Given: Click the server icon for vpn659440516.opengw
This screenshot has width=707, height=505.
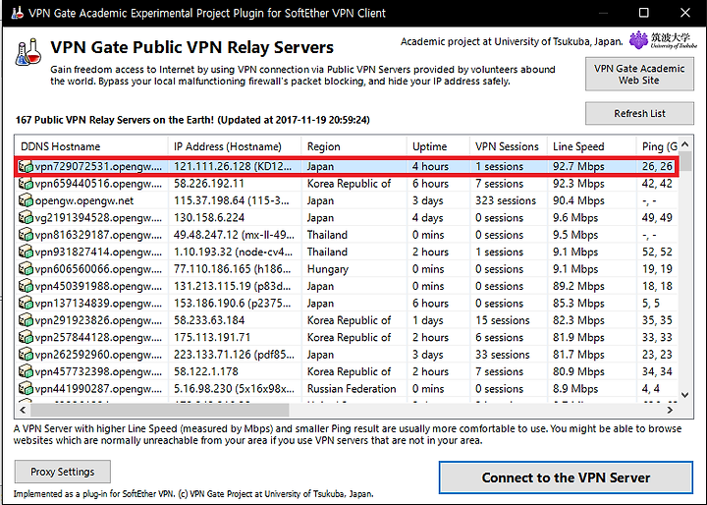Looking at the screenshot, I should [x=26, y=184].
